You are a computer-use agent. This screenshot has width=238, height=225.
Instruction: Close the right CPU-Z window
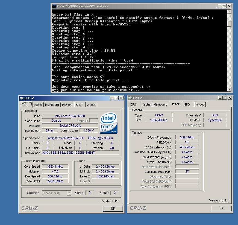click(230, 98)
